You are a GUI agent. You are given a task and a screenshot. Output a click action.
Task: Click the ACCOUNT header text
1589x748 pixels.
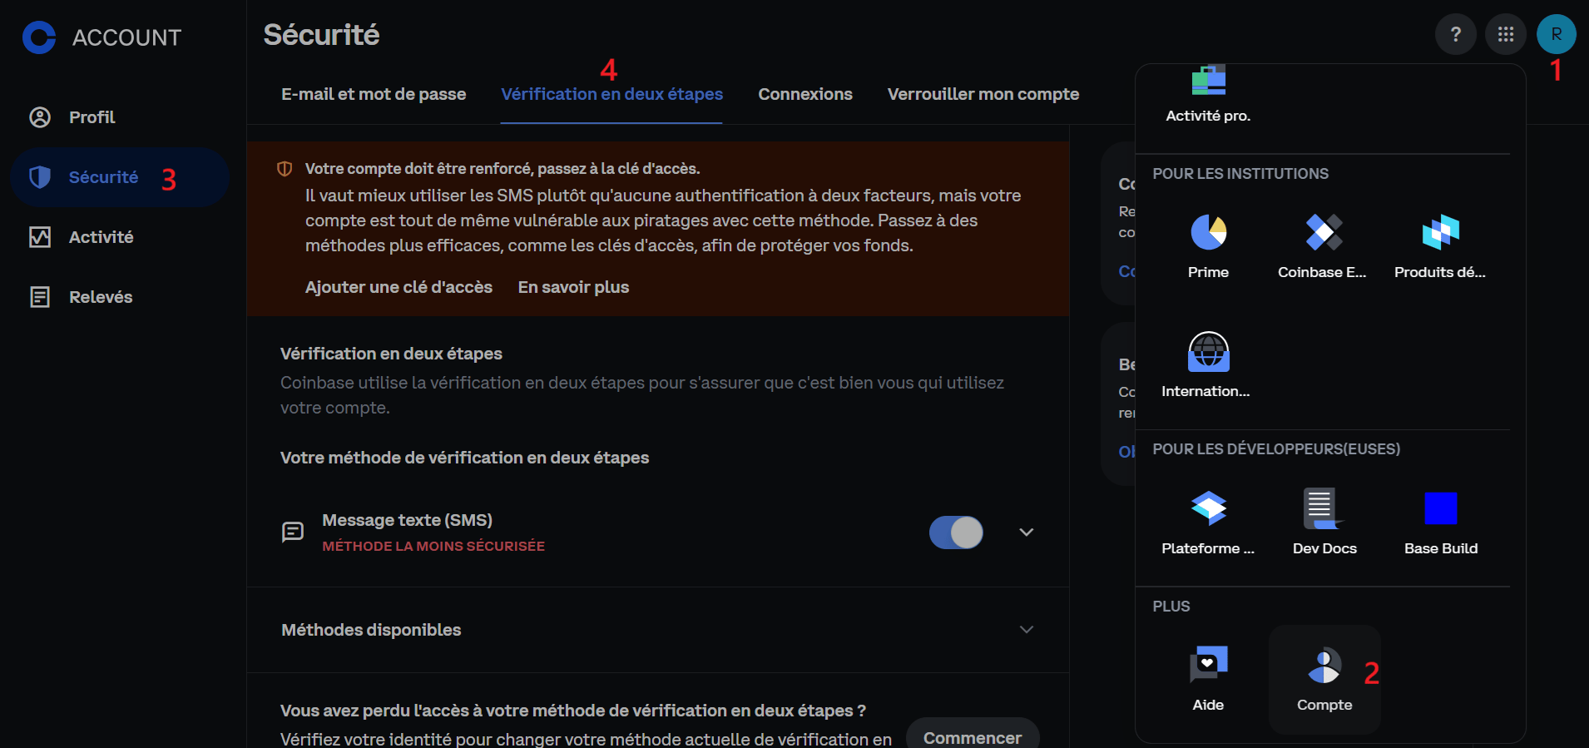(x=126, y=37)
